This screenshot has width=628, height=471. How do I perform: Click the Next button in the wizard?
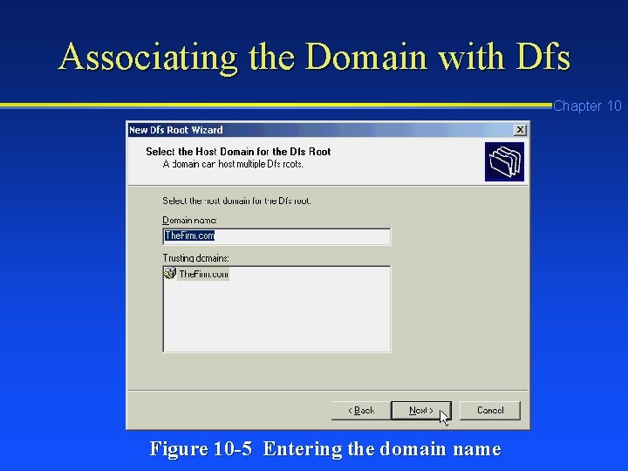(421, 411)
